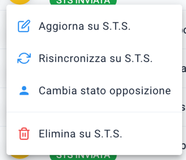Click the circular arrows resync icon

click(24, 58)
